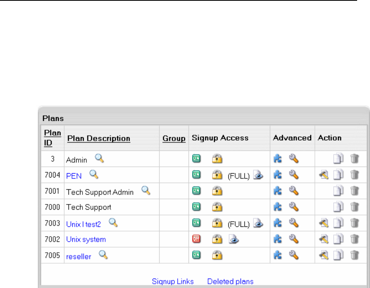Viewport: 370px width, 288px height.
Task: Toggle the ON signup switch for Admin plan
Action: [196, 159]
